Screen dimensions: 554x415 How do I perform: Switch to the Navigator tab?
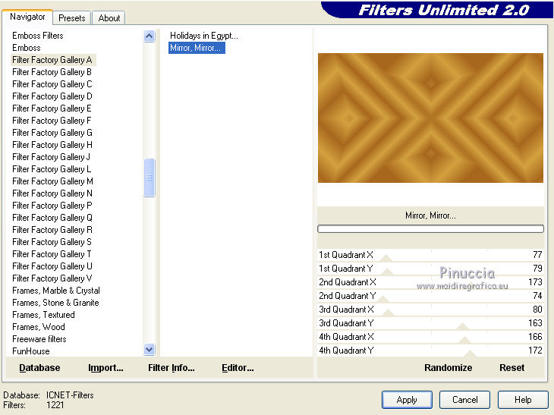(x=27, y=17)
